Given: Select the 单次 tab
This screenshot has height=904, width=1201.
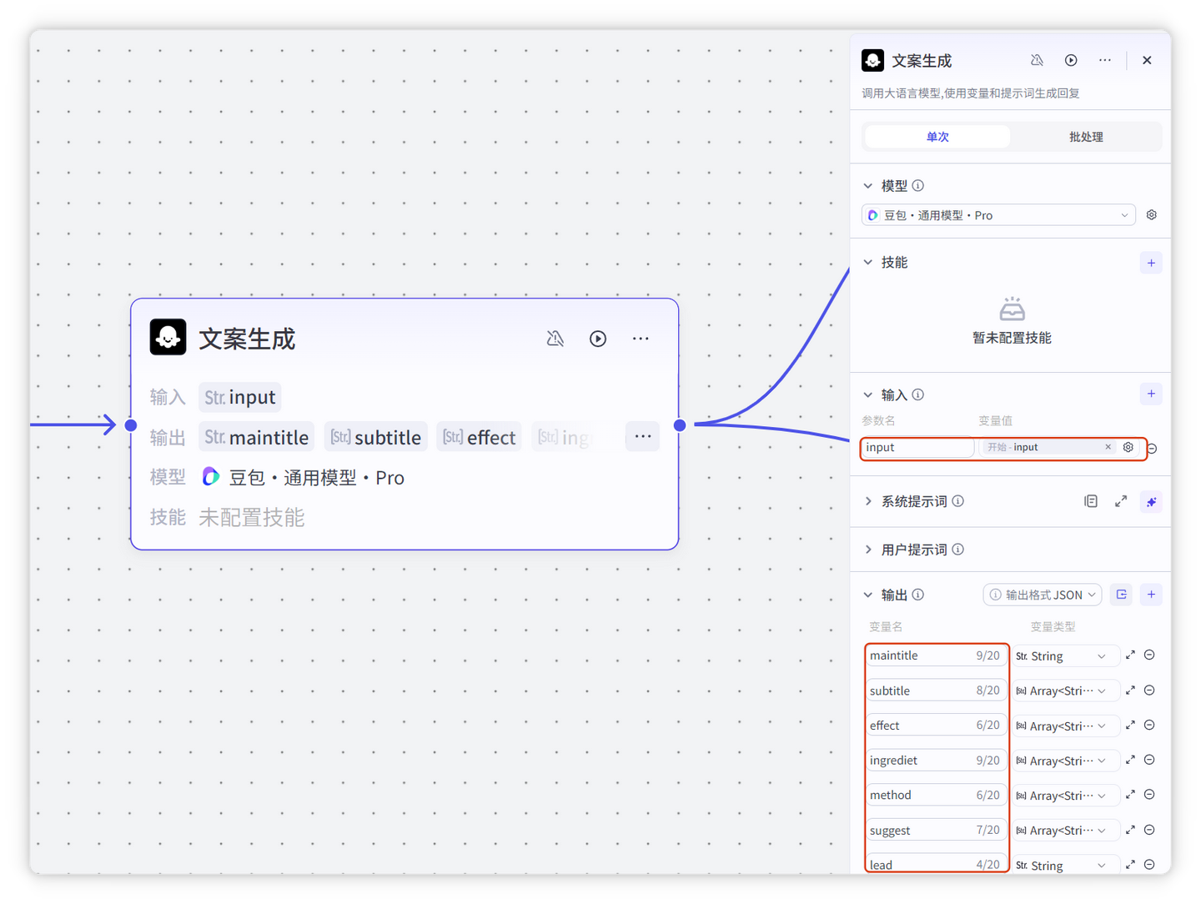Looking at the screenshot, I should 937,137.
